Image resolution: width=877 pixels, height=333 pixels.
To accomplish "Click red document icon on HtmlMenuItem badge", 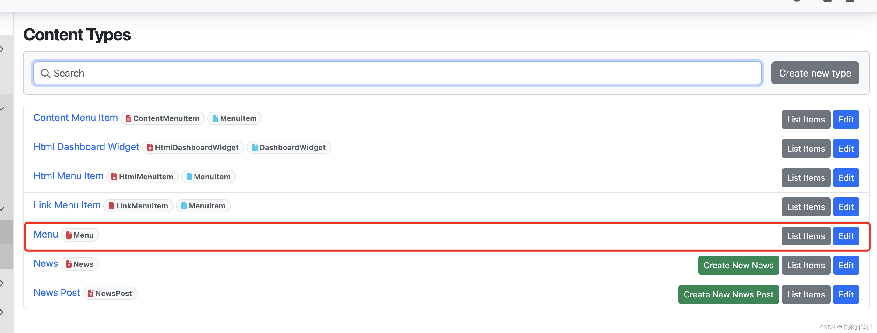I will coord(114,177).
